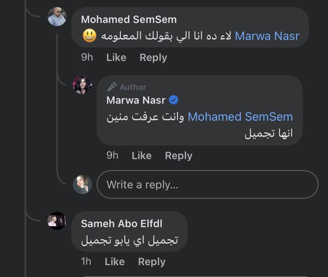328x277 pixels.
Task: Click the Mohamed SemSem commenter name
Action: pos(129,19)
